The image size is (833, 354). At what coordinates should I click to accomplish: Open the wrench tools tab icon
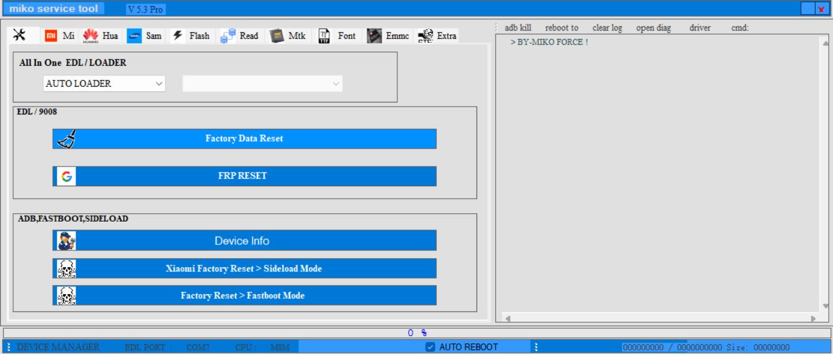click(x=19, y=35)
